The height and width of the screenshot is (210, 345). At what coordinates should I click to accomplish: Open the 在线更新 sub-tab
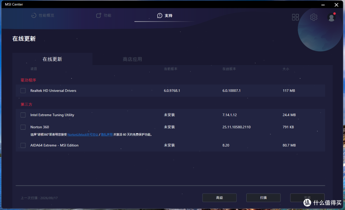point(52,59)
